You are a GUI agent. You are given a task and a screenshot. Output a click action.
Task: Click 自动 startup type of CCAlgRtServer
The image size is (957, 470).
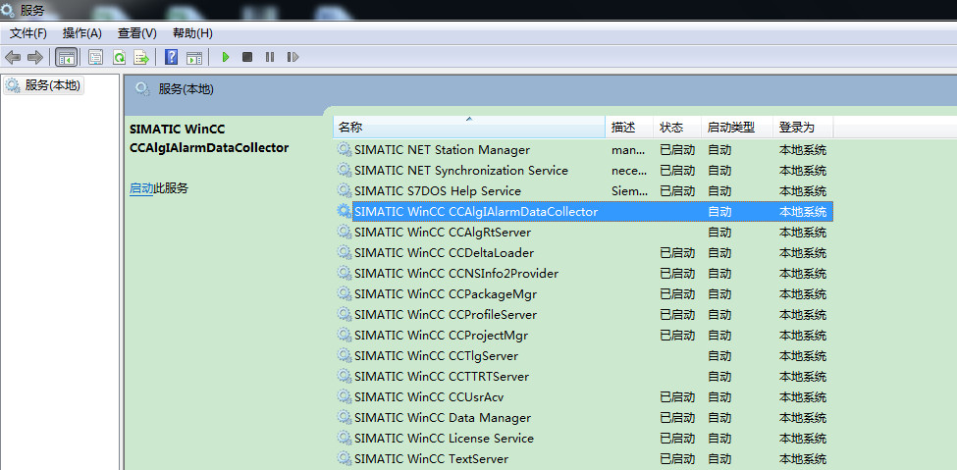pos(719,233)
